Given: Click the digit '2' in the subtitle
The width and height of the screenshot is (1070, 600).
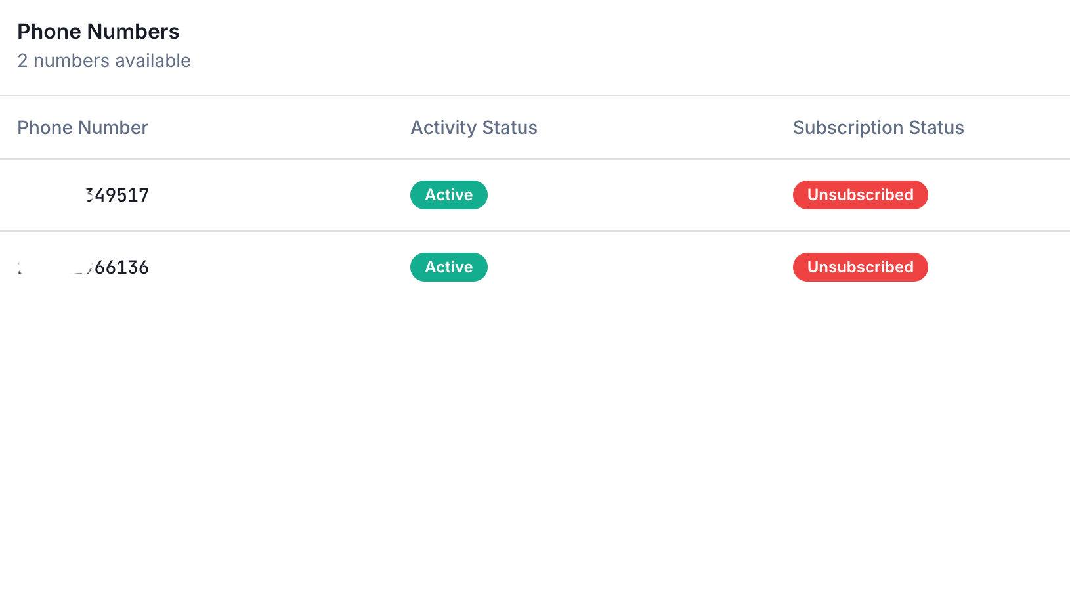Looking at the screenshot, I should (22, 60).
